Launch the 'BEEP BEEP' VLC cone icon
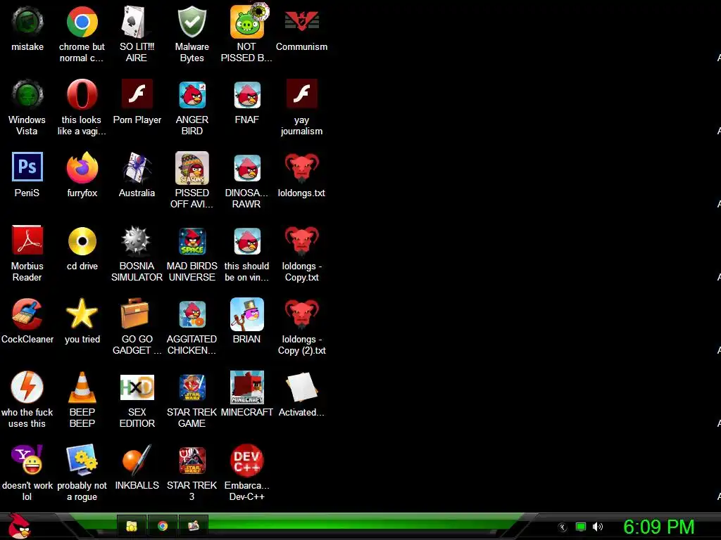 82,387
